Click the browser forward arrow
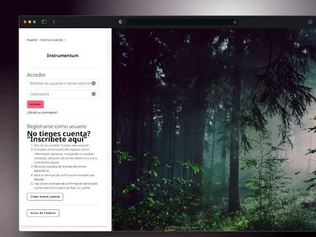 [61, 22]
